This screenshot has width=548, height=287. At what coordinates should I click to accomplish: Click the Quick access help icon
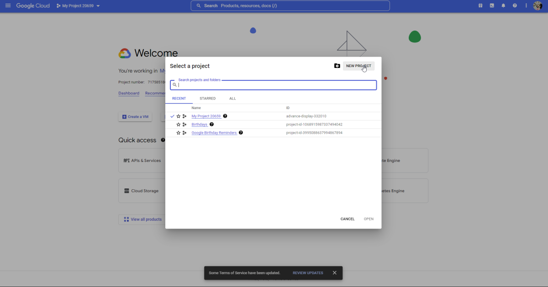coord(163,140)
